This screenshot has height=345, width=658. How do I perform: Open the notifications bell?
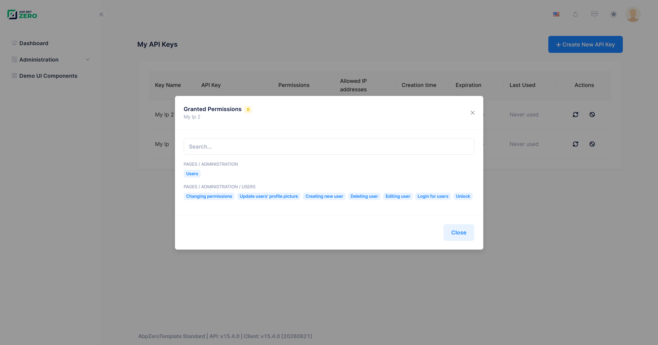tap(576, 14)
